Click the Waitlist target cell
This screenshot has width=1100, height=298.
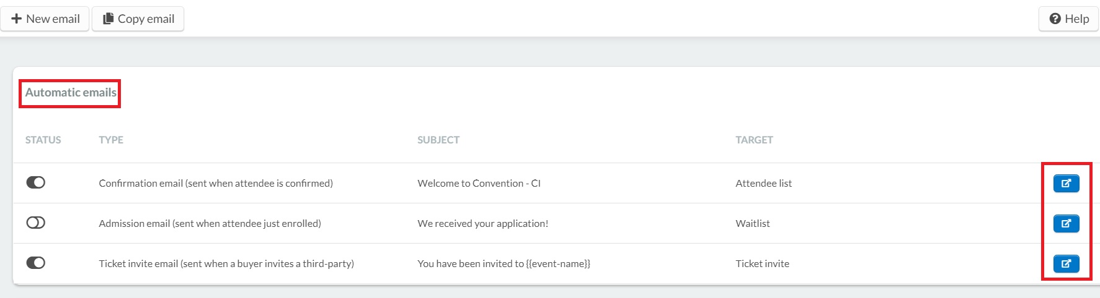[753, 223]
